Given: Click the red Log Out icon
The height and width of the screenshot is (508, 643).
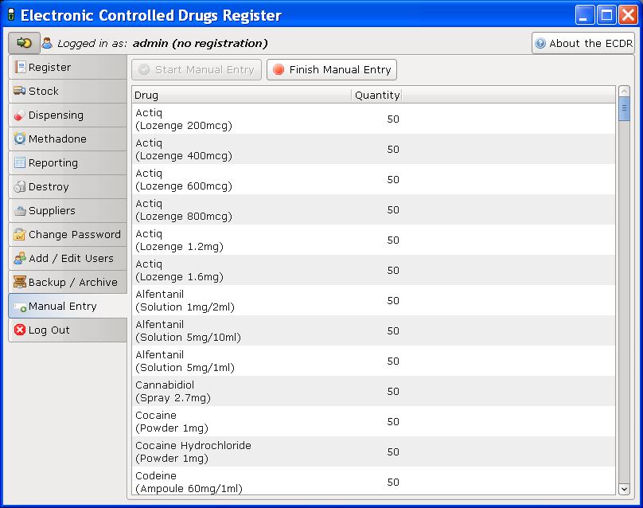Looking at the screenshot, I should (20, 330).
